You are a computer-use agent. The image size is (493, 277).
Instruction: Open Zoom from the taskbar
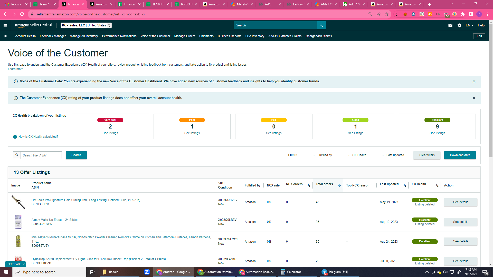[147, 272]
